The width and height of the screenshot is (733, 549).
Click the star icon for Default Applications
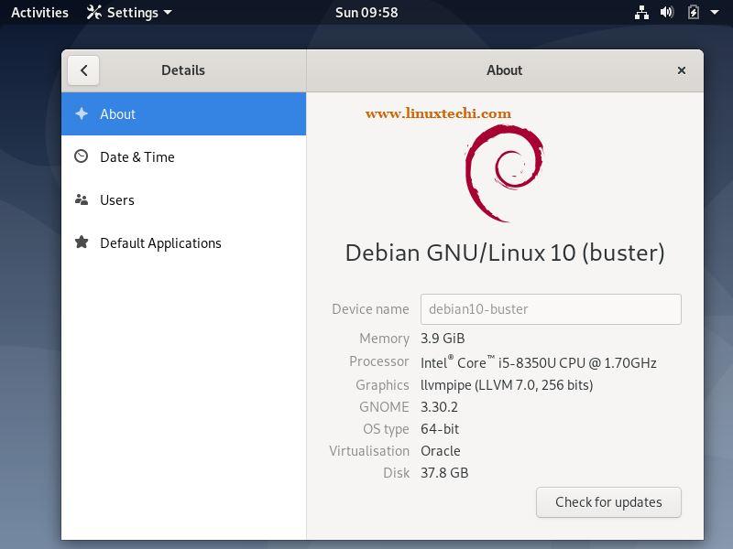83,242
